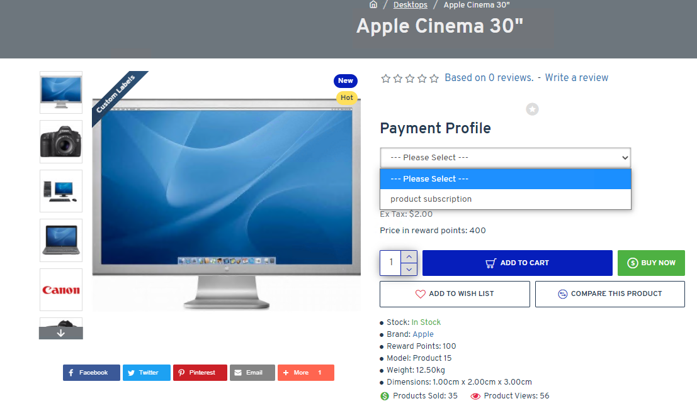Open the Payment Profile dropdown
Screen dimensions: 697x406
(x=505, y=158)
